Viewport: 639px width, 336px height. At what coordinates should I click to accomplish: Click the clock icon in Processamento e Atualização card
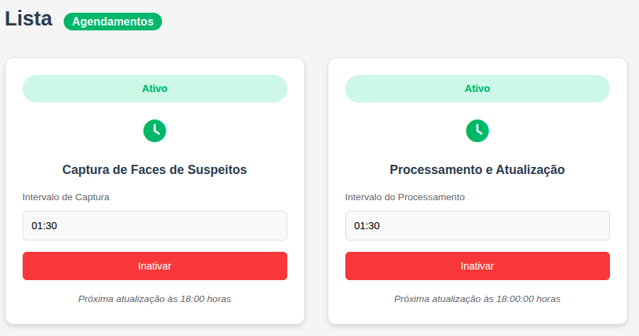[x=477, y=130]
